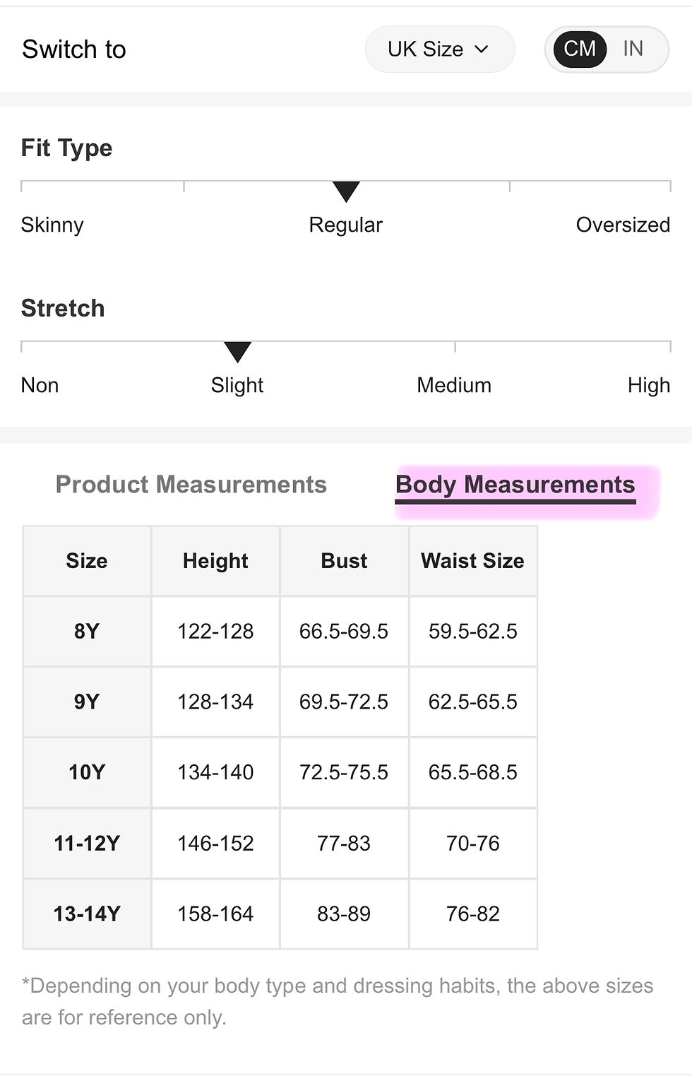
Task: Select the 9Y size row
Action: (280, 702)
